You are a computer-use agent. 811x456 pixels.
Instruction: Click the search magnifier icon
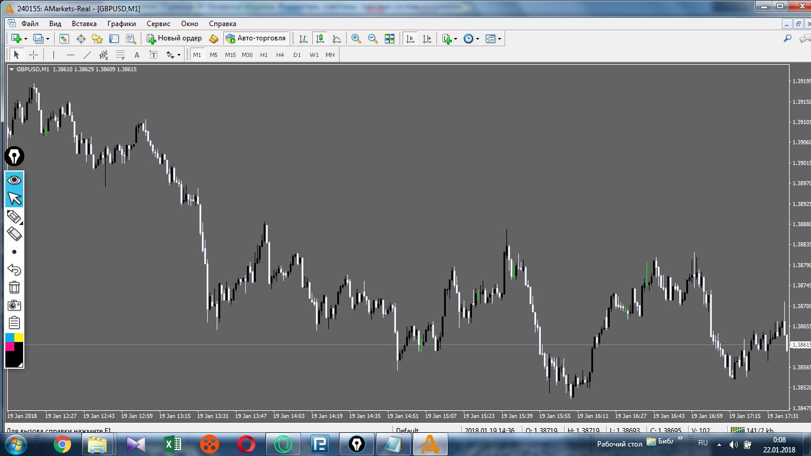point(788,38)
